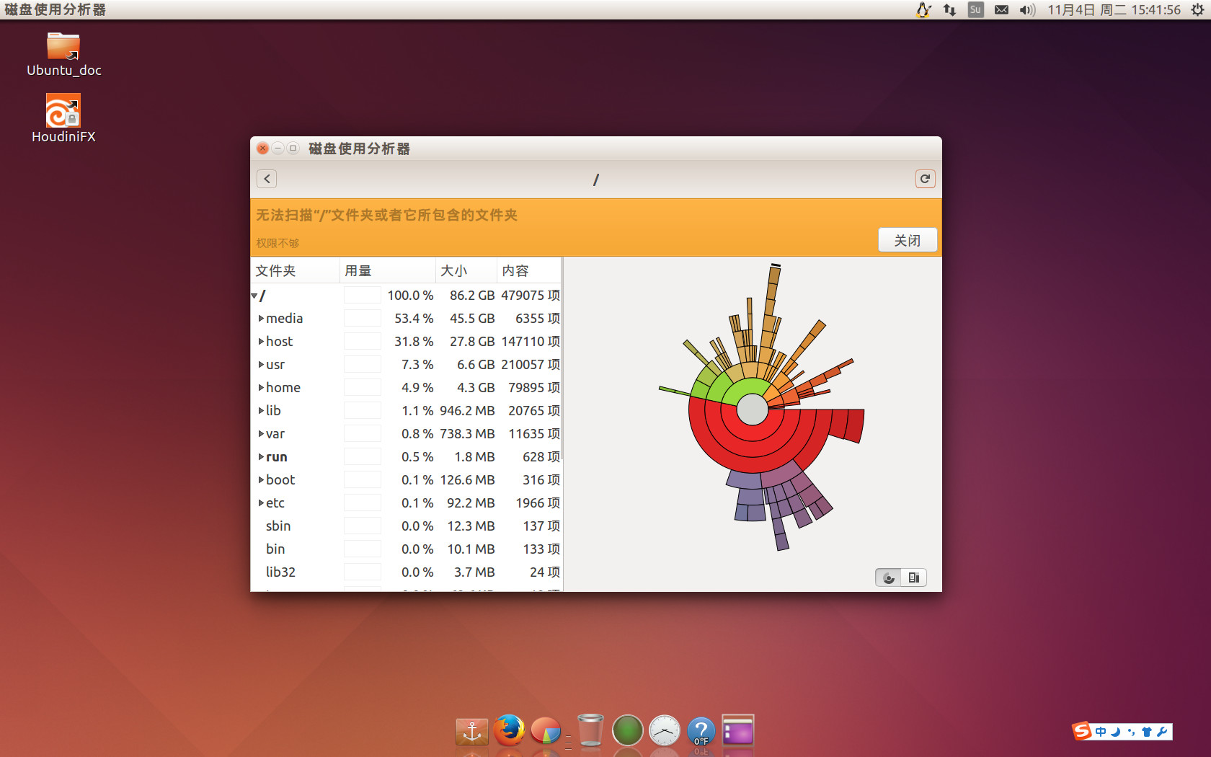Open the penguin icon in the top panel

click(923, 9)
